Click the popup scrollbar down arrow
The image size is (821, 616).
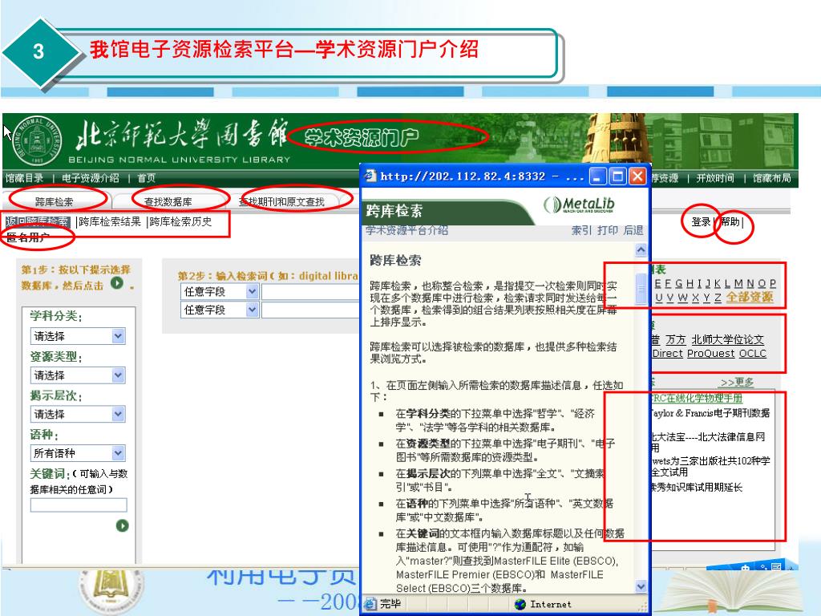(641, 586)
